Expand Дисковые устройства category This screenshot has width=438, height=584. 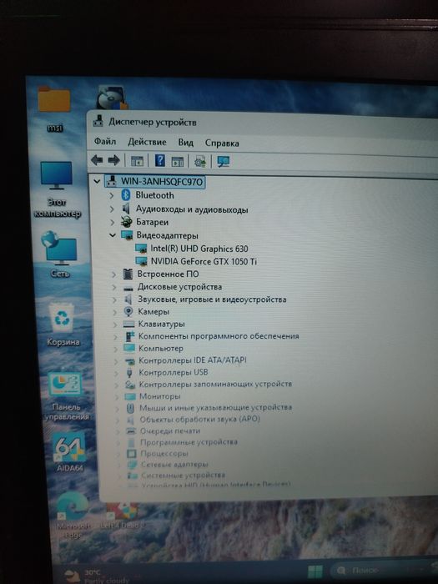click(114, 287)
